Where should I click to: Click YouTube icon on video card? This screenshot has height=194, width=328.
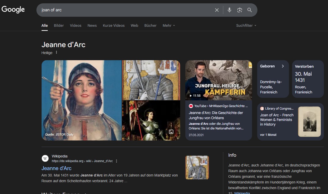coord(191,106)
